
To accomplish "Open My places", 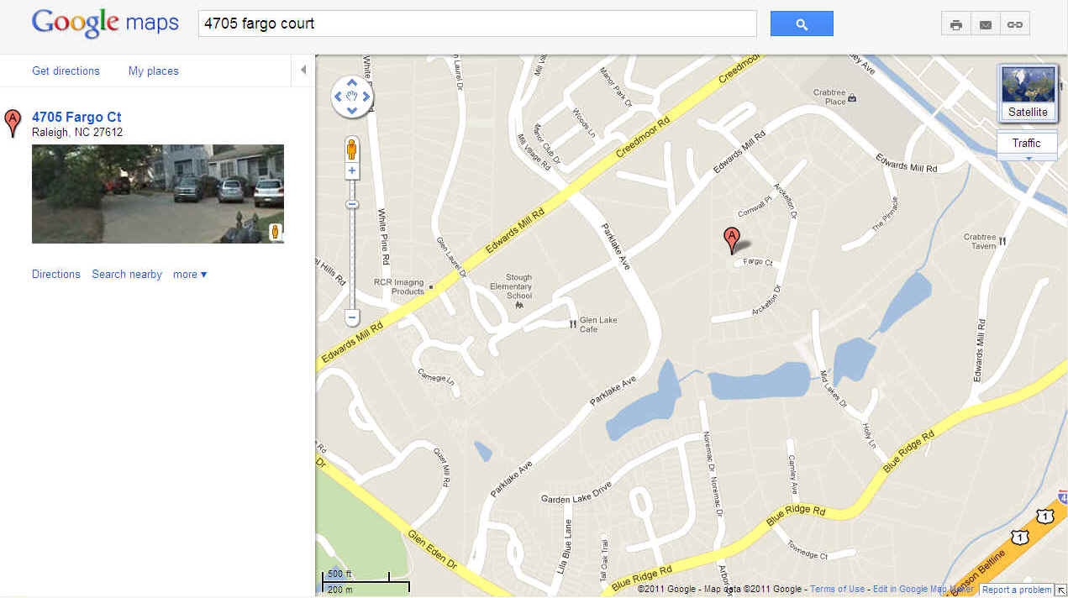I will tap(154, 71).
